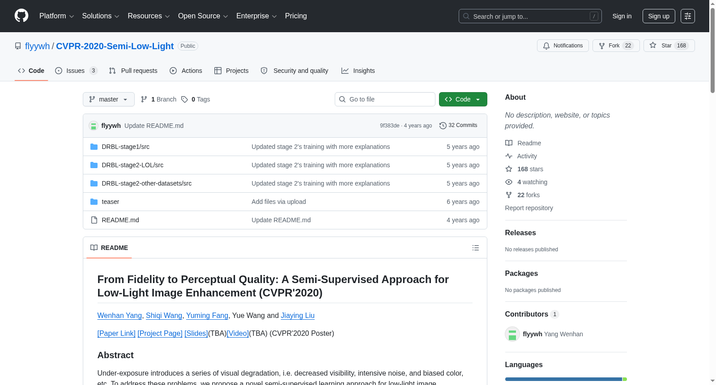Image resolution: width=716 pixels, height=385 pixels.
Task: Open the green Code dropdown
Action: click(463, 99)
